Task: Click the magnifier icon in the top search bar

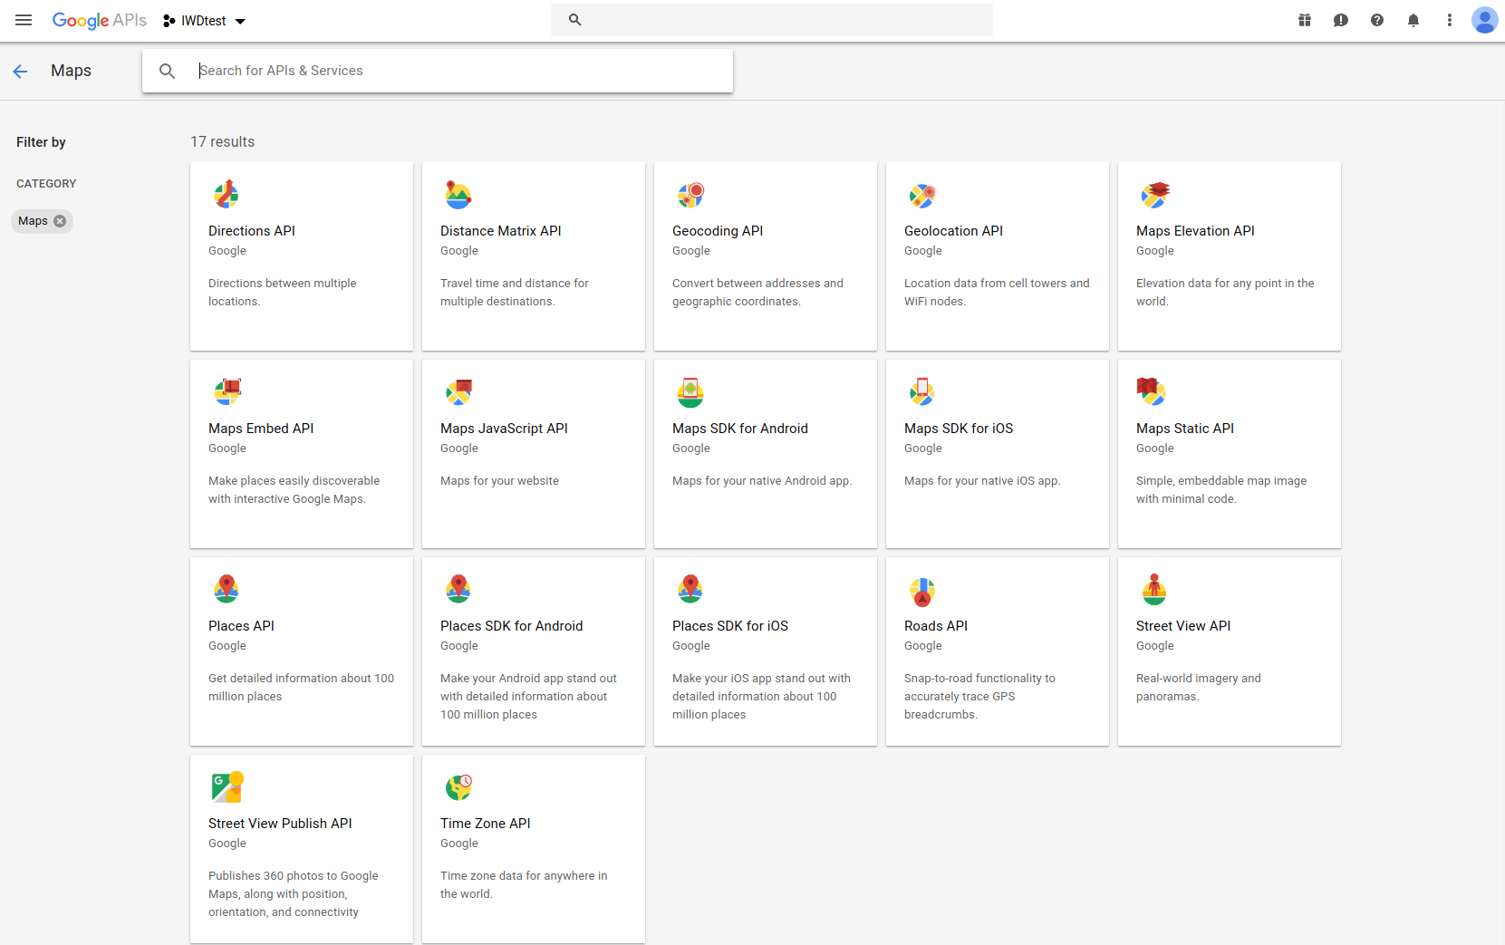Action: [x=574, y=20]
